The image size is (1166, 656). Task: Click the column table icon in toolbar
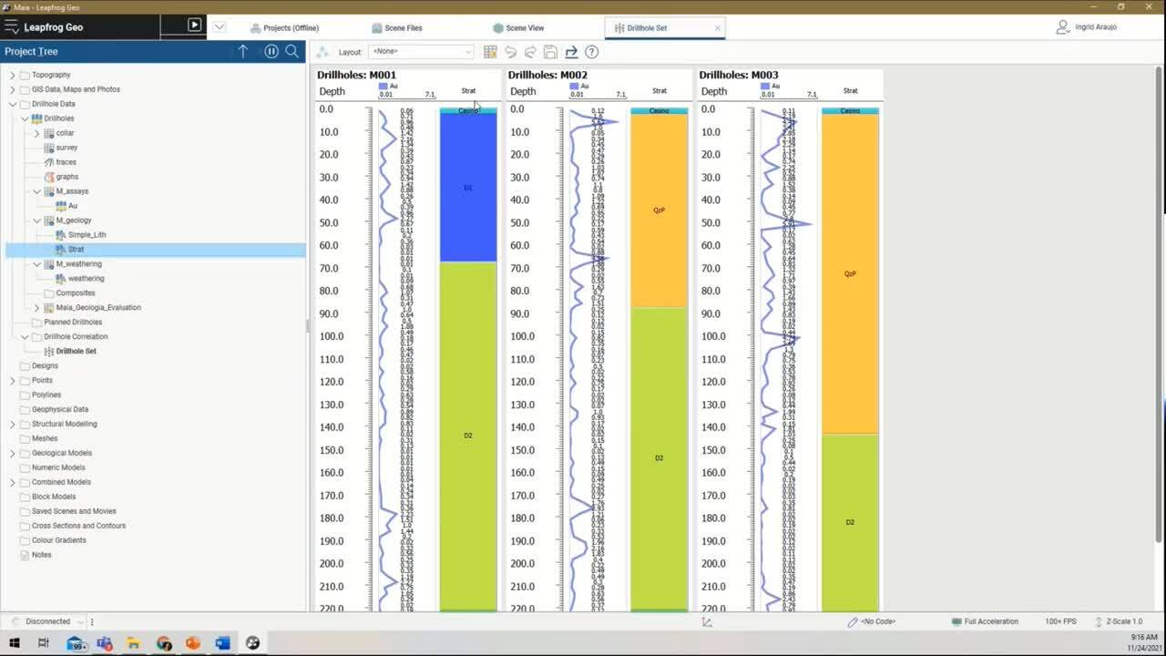pyautogui.click(x=490, y=52)
